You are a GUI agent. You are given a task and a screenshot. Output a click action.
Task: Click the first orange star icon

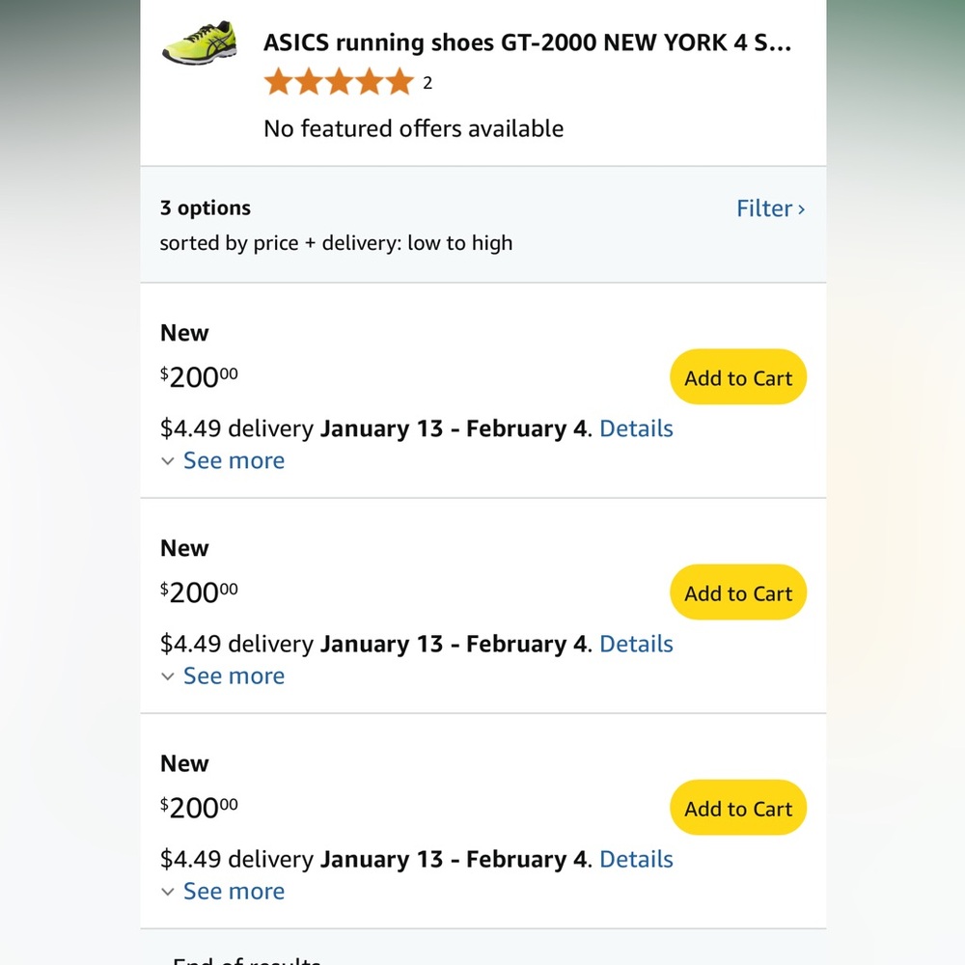point(278,82)
